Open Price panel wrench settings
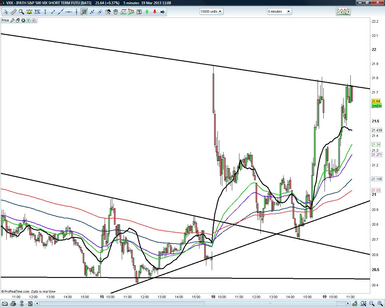This screenshot has width=385, height=308. point(12,20)
